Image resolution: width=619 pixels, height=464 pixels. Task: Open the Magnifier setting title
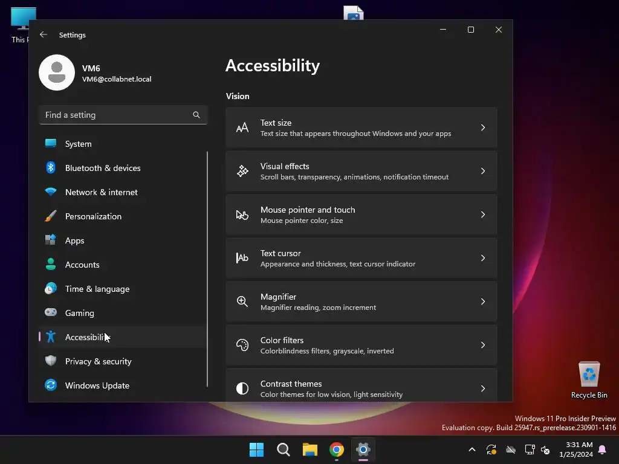[278, 297]
